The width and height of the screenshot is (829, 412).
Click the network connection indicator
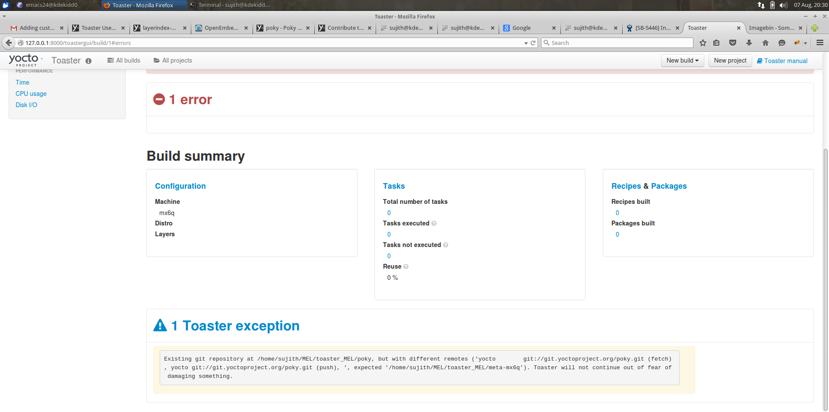coord(761,5)
